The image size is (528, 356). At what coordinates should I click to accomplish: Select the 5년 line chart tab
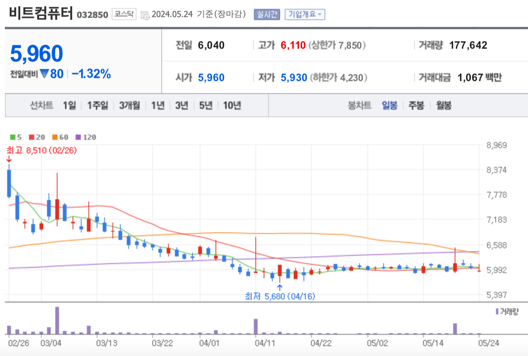click(206, 105)
